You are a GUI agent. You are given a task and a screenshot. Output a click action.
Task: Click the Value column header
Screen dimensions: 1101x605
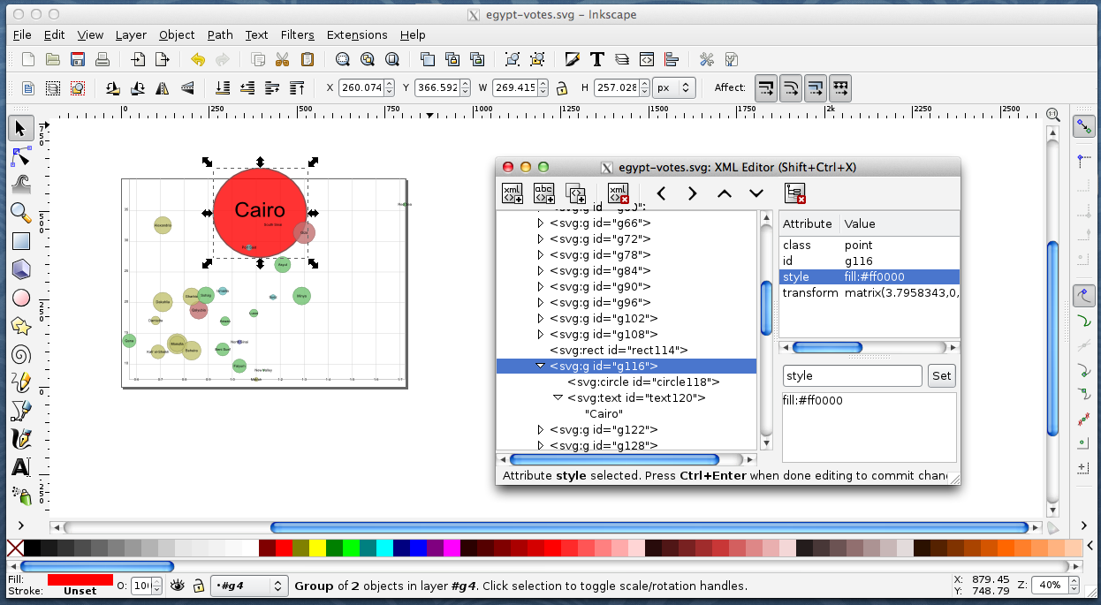click(899, 224)
